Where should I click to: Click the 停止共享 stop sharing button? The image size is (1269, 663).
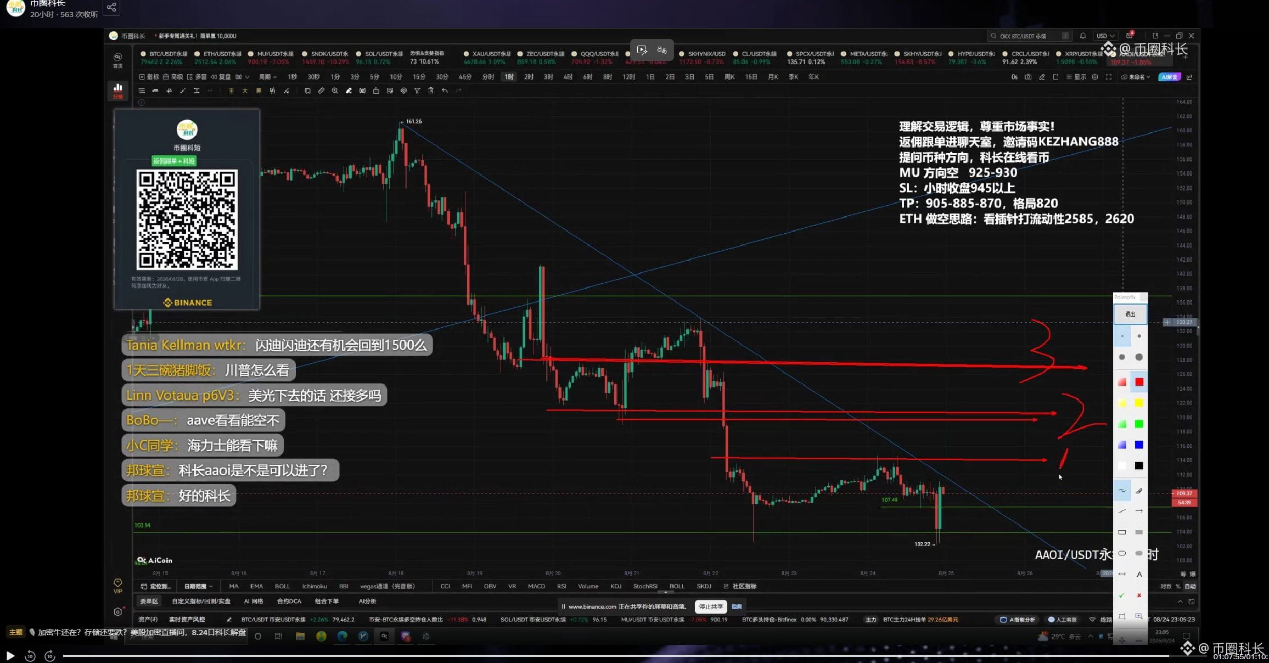click(711, 606)
